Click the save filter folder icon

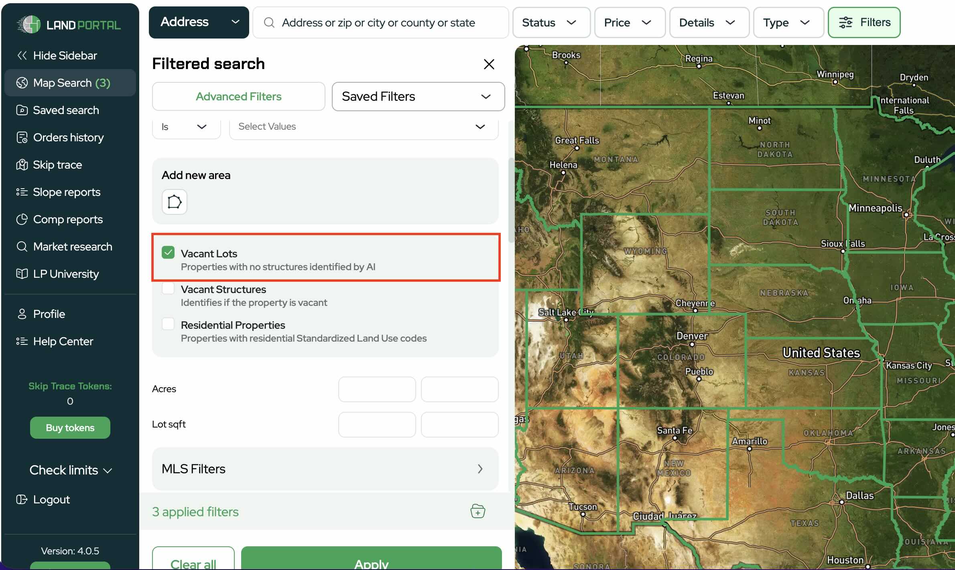477,511
